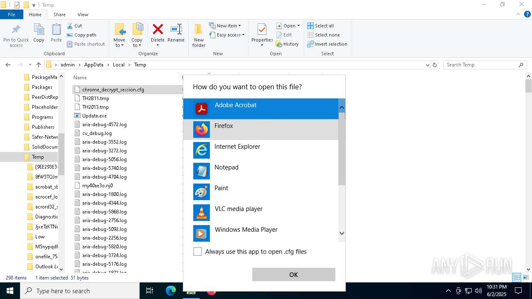
Task: Pick the Internet Explorer icon
Action: pos(202,150)
